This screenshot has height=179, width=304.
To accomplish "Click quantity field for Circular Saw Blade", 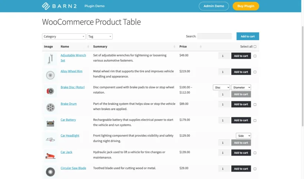I will [224, 169].
